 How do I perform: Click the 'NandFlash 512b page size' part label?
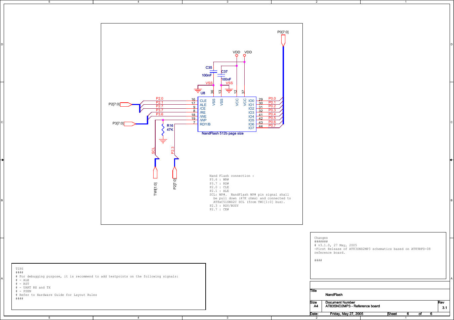pos(222,134)
